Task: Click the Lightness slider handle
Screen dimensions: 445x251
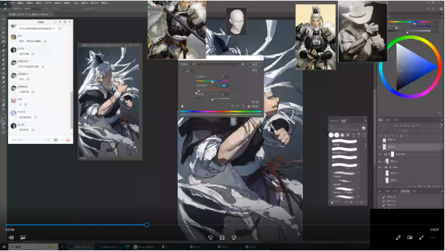Action: point(212,100)
